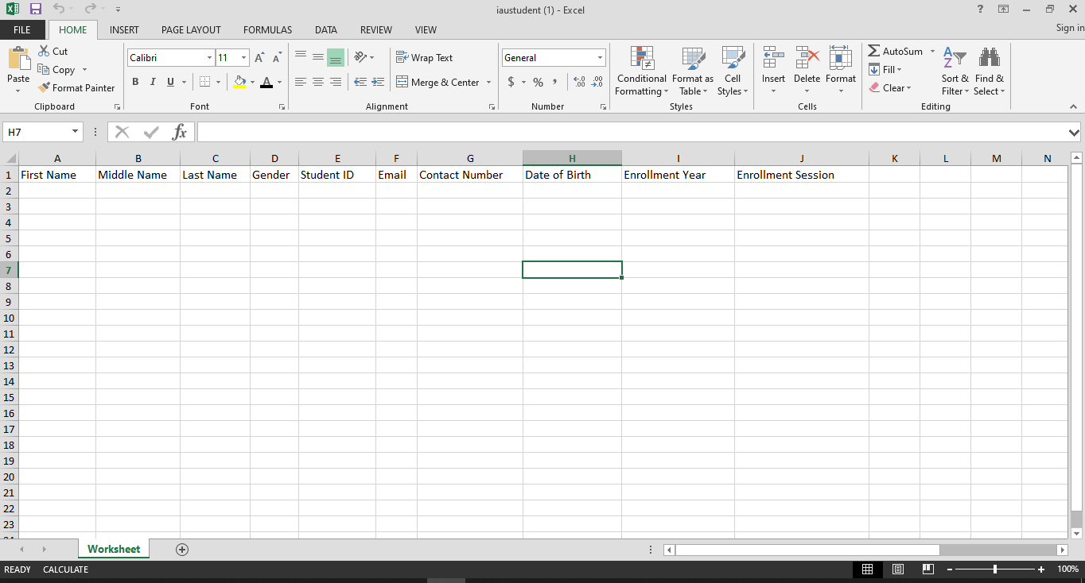Open Cell Styles gallery
The height and width of the screenshot is (583, 1085).
pos(733,71)
